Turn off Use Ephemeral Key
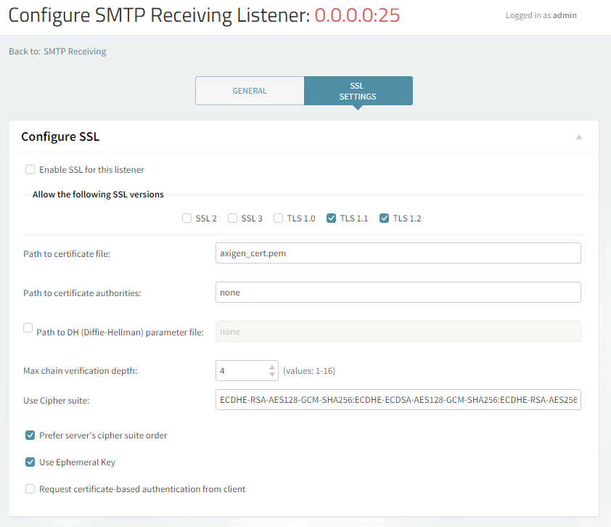Viewport: 611px width, 527px height. pos(30,462)
